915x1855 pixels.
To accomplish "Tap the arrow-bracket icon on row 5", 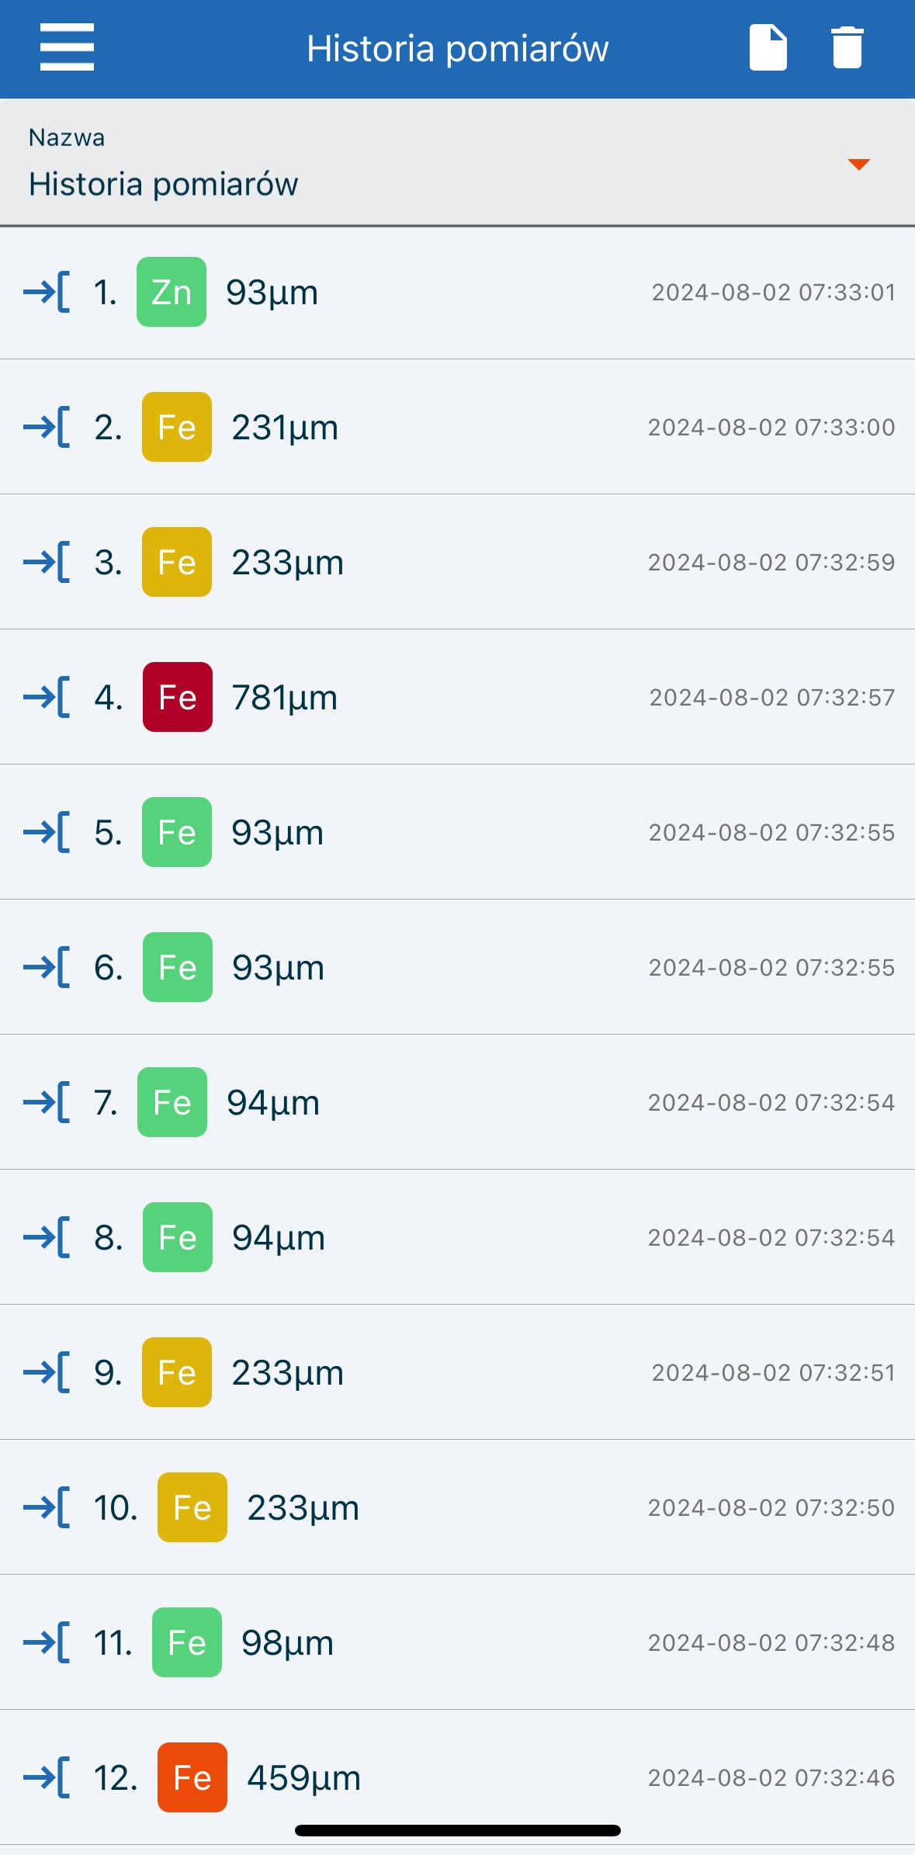I will click(x=47, y=832).
